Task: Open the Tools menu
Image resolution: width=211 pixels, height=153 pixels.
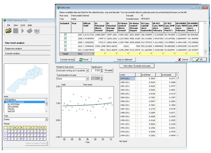Action: click(23, 25)
